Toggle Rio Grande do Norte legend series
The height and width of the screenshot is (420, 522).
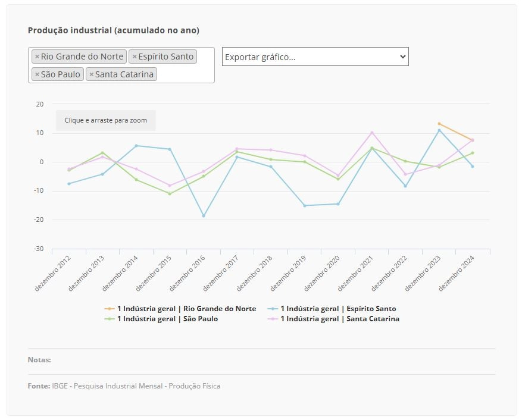(180, 309)
